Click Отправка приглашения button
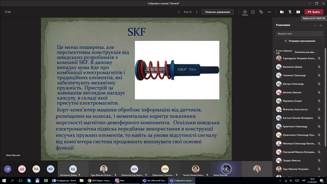 click(x=299, y=41)
